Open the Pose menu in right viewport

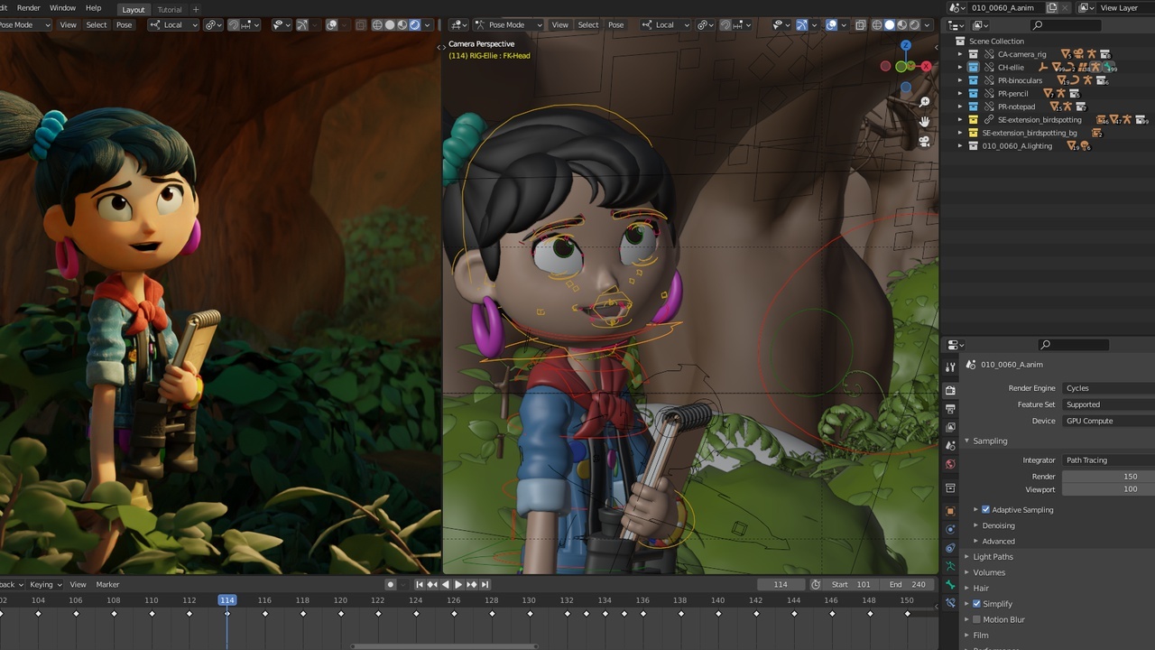click(x=615, y=24)
